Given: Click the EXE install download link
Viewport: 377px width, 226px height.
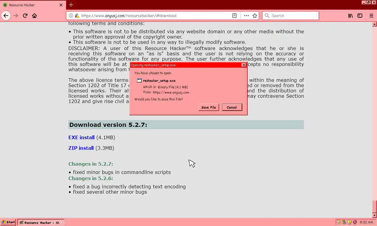Looking at the screenshot, I should pos(81,137).
